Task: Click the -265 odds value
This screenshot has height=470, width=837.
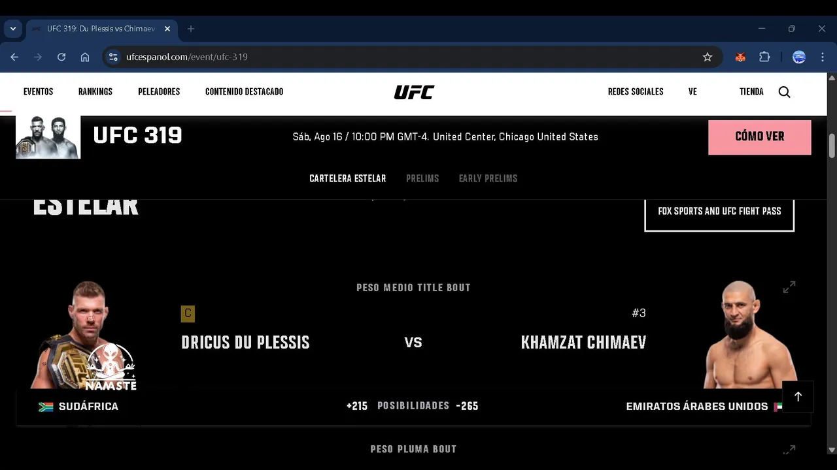Action: click(467, 406)
